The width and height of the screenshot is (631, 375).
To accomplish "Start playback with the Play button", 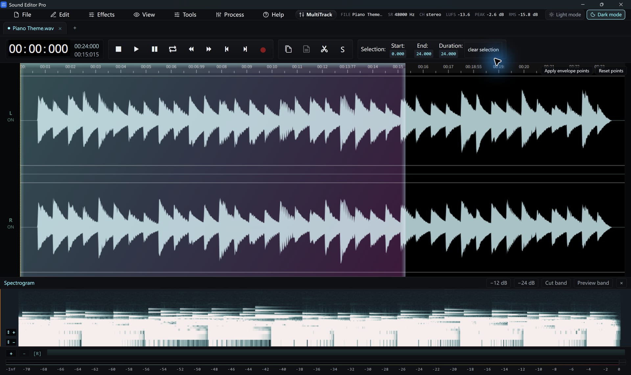I will [x=136, y=49].
